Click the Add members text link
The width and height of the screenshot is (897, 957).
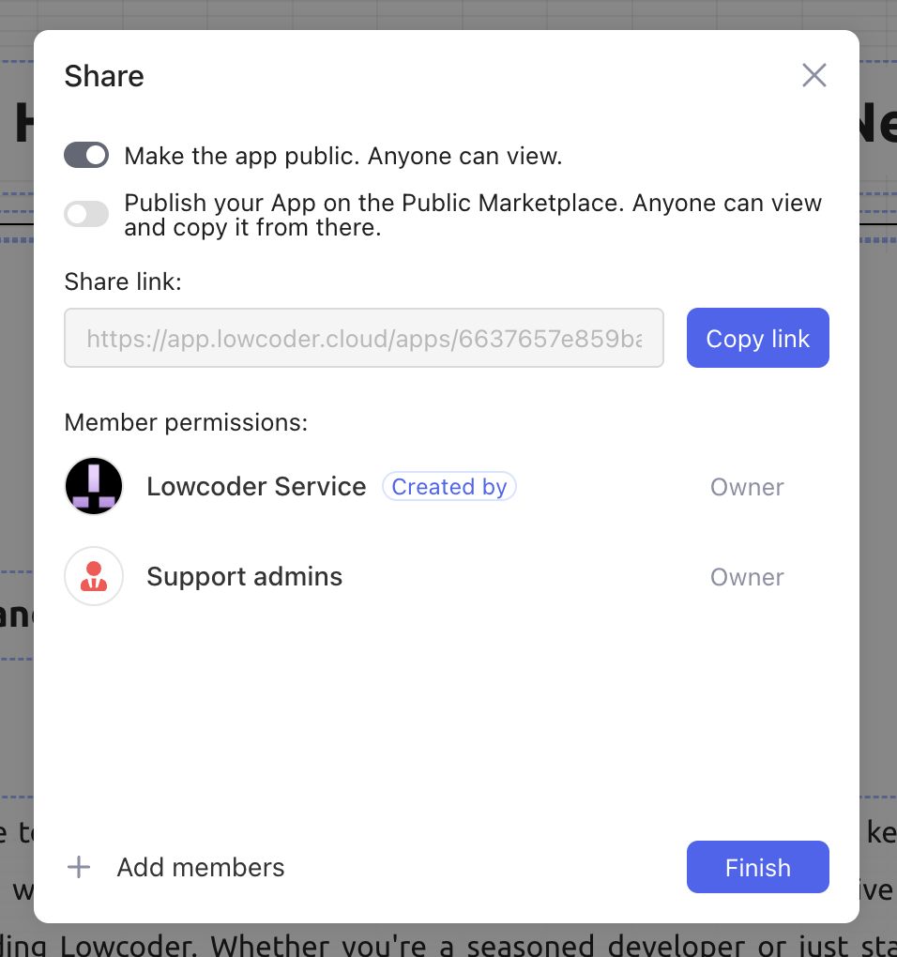click(x=201, y=868)
